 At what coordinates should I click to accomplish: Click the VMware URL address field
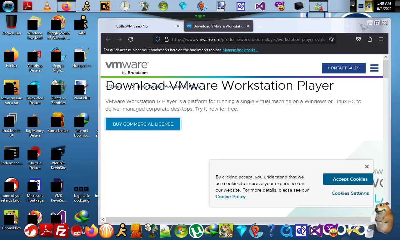tap(248, 39)
